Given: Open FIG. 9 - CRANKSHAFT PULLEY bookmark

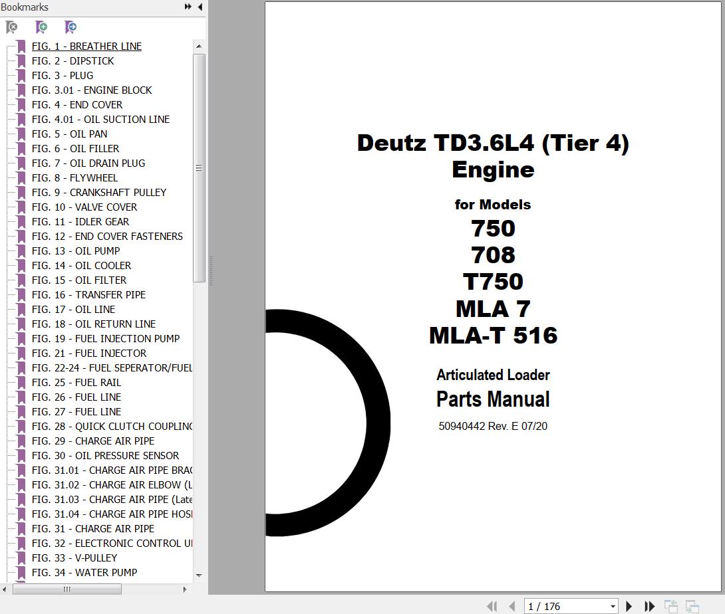Looking at the screenshot, I should coord(99,192).
